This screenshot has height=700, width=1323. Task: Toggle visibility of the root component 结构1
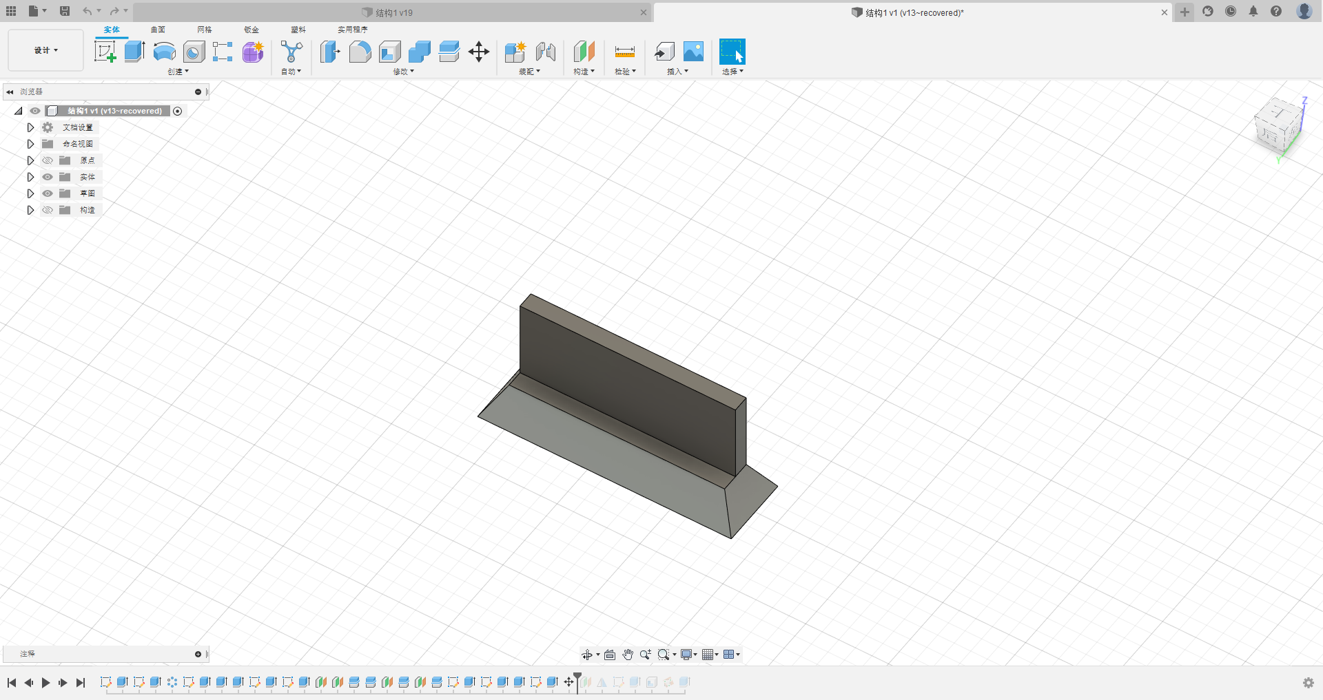pos(35,111)
